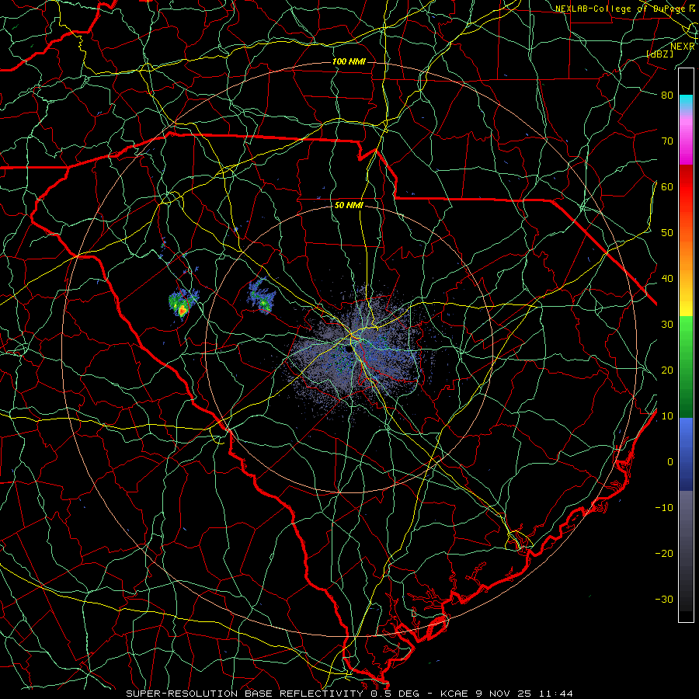Viewport: 699px width, 699px height.
Task: Click the -30 dBZ scale value
Action: pyautogui.click(x=664, y=600)
